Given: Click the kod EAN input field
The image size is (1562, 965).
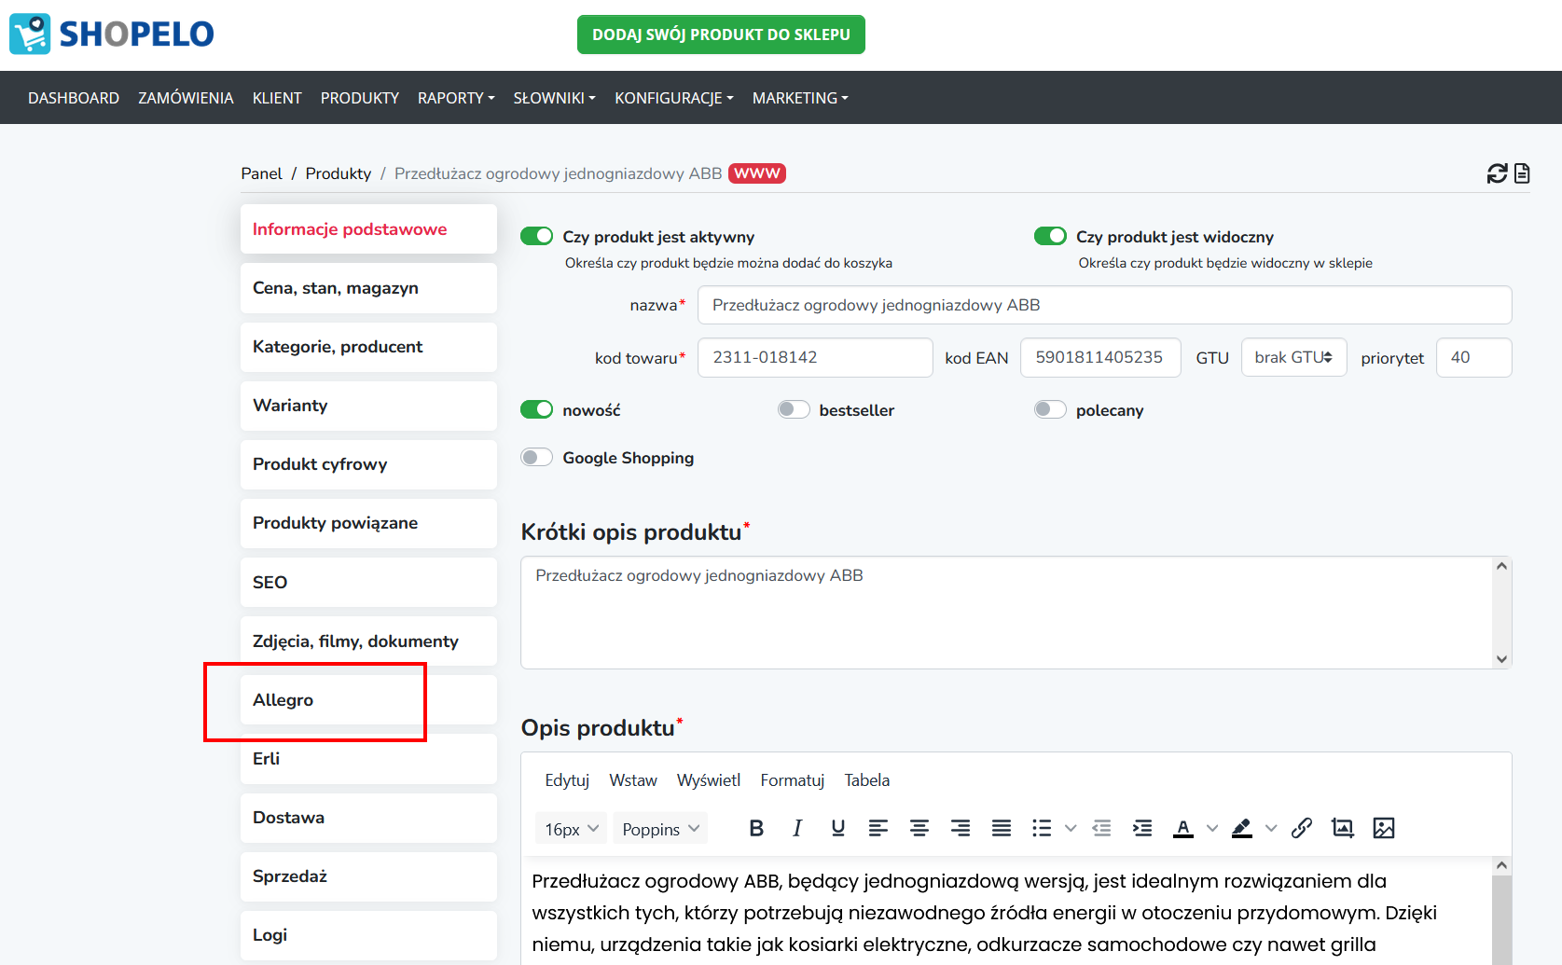Looking at the screenshot, I should [x=1100, y=358].
